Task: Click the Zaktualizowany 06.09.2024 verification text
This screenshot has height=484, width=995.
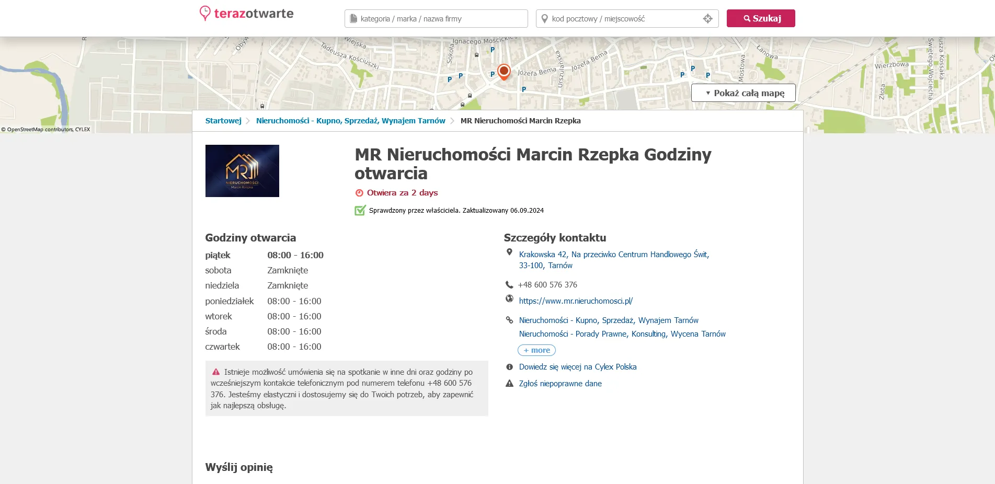Action: tap(503, 211)
